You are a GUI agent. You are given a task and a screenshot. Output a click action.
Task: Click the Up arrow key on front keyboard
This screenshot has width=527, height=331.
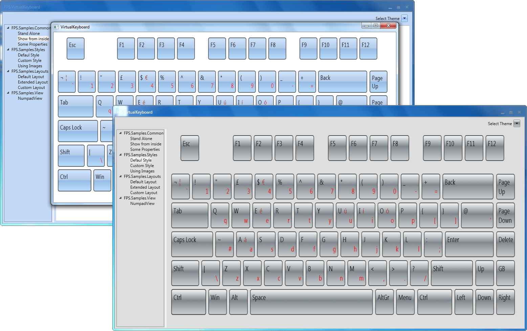point(484,273)
